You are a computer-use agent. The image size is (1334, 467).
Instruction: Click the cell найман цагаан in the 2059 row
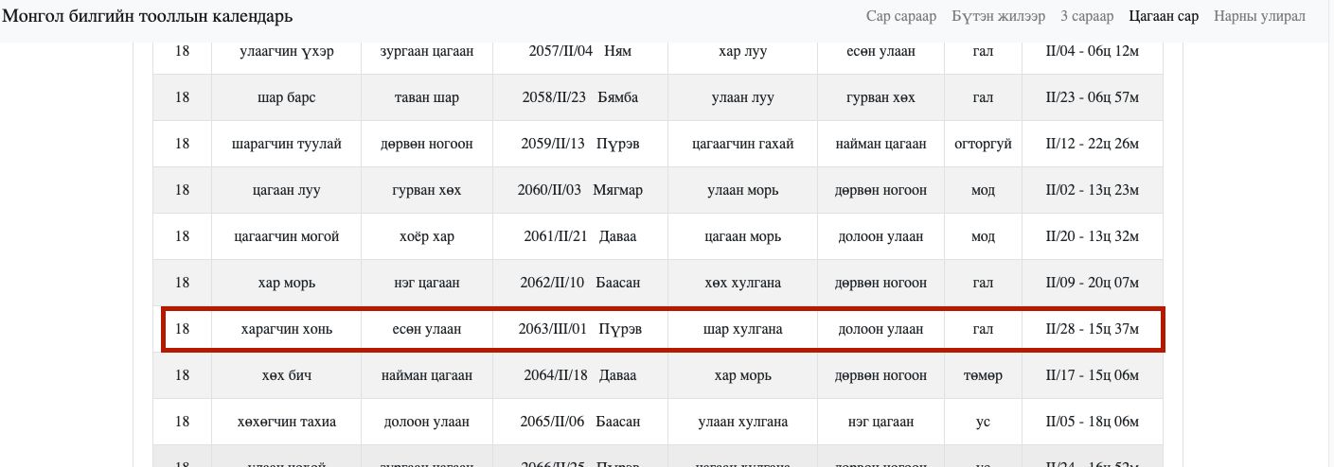[x=880, y=144]
